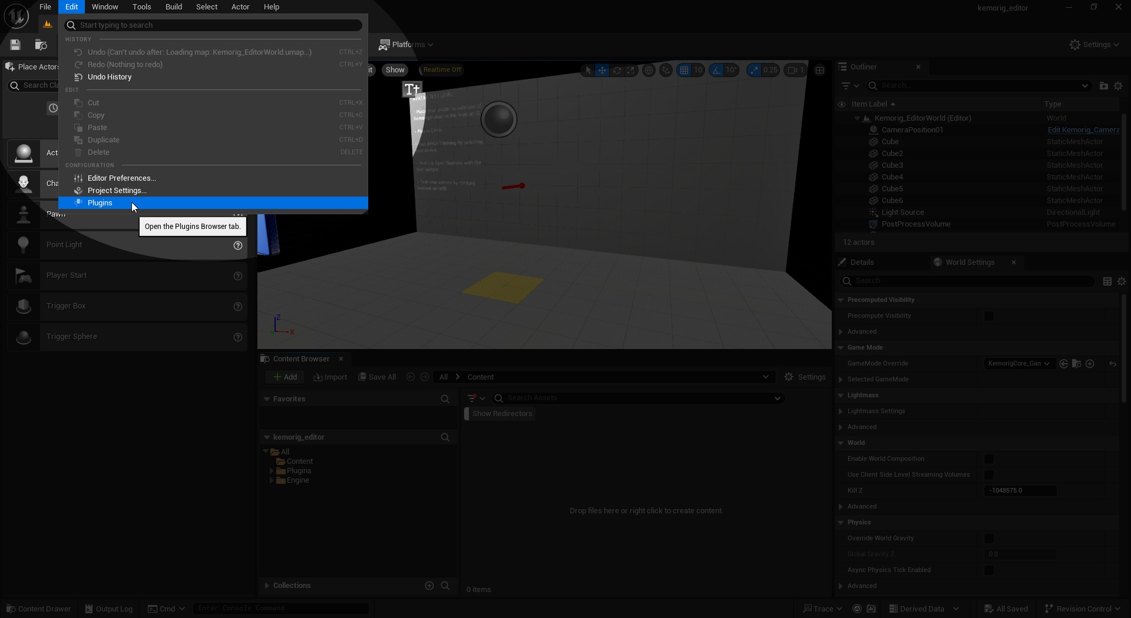1131x618 pixels.
Task: Choose Plugins from the Edit menu
Action: coord(100,203)
